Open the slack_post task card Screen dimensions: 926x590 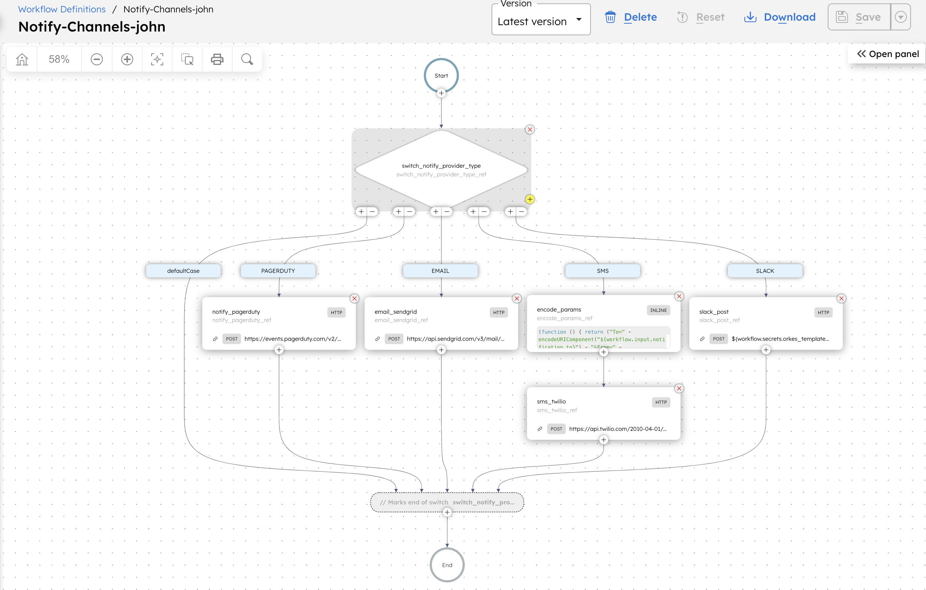(766, 324)
